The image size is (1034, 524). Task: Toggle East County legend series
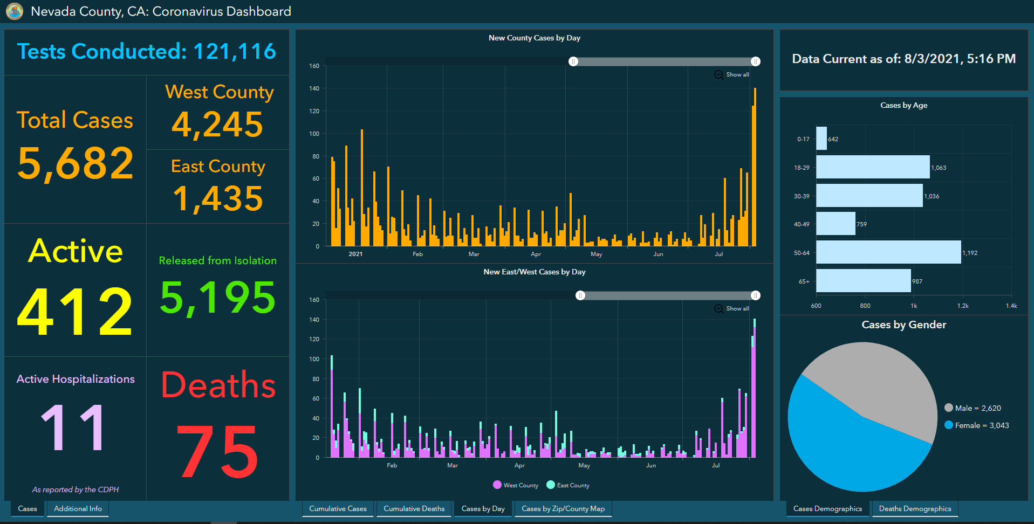(x=568, y=485)
